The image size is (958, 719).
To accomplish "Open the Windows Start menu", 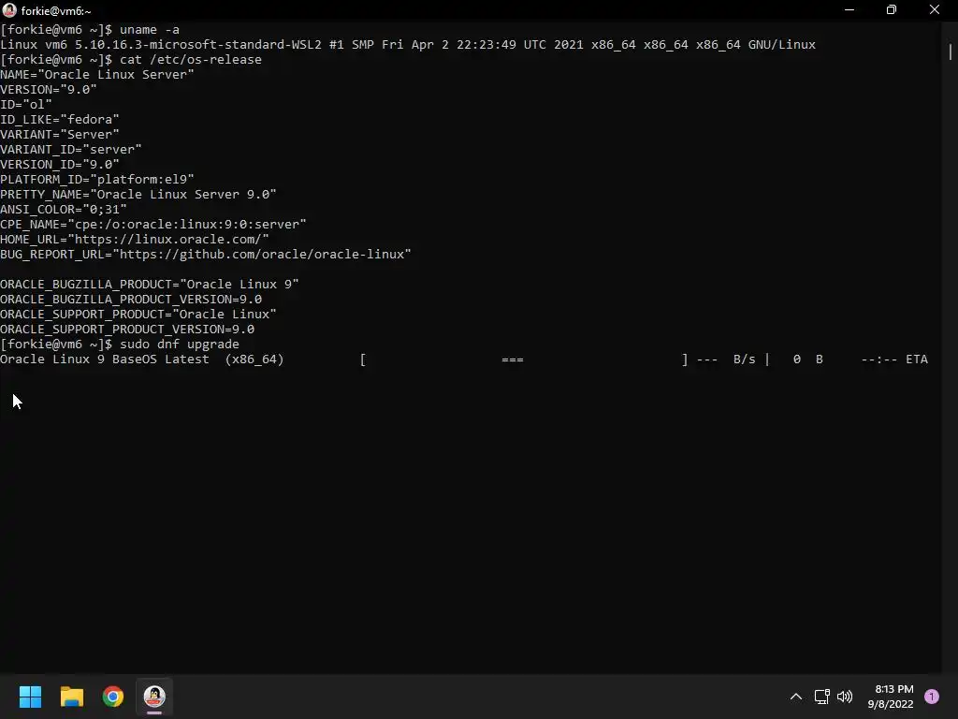I will tap(30, 697).
